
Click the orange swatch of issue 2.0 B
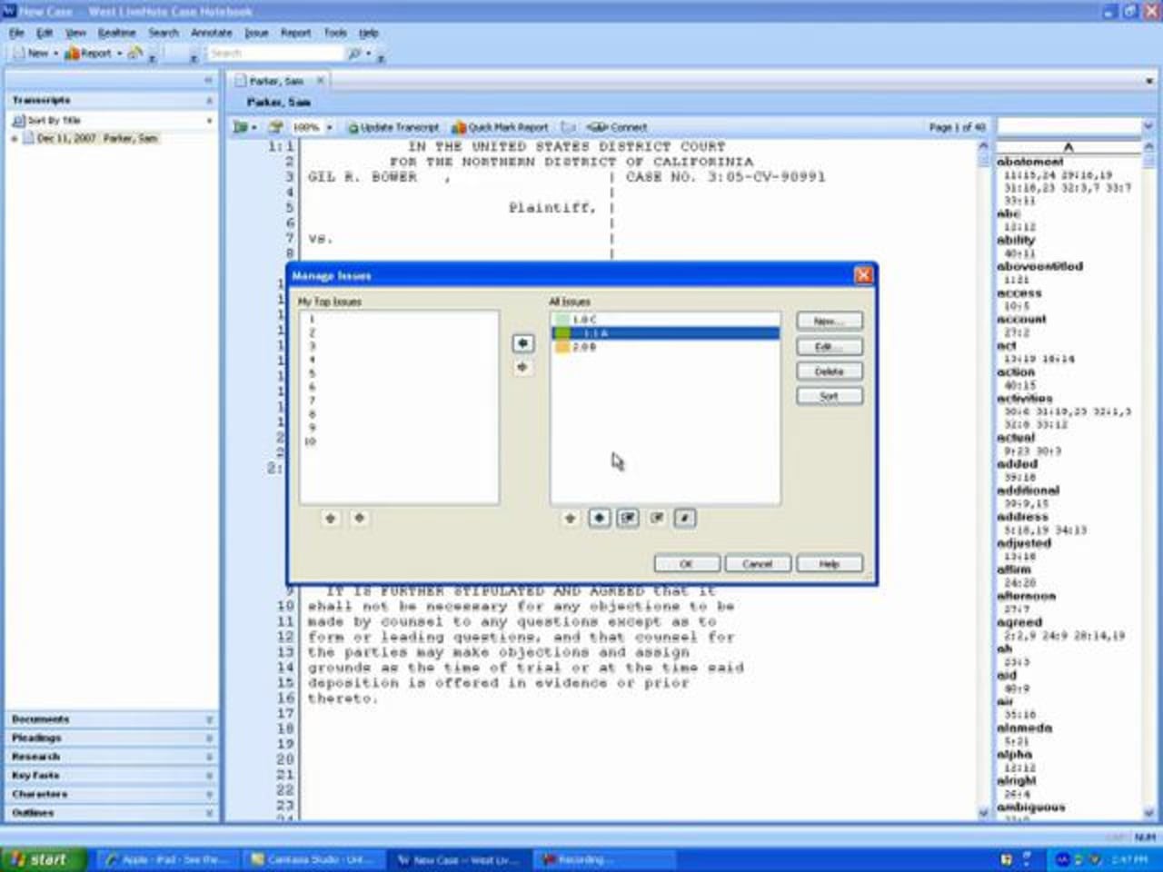(562, 347)
